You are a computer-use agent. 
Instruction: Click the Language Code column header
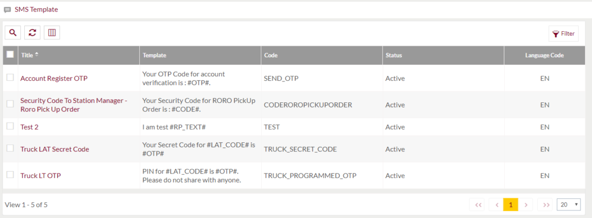545,55
